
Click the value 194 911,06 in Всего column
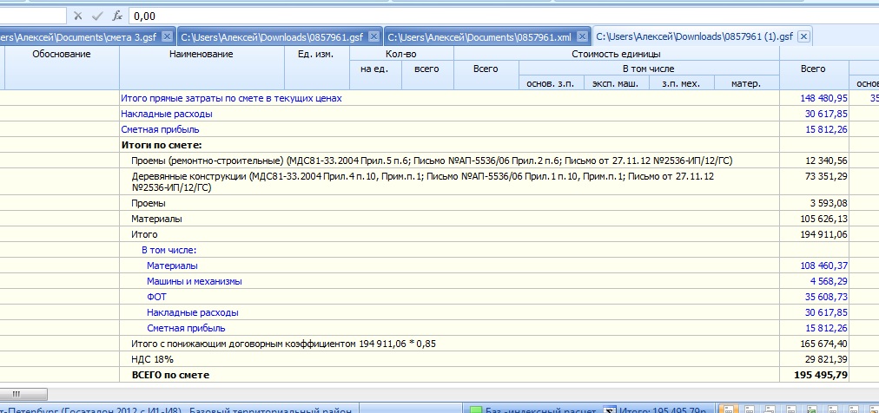pos(824,234)
